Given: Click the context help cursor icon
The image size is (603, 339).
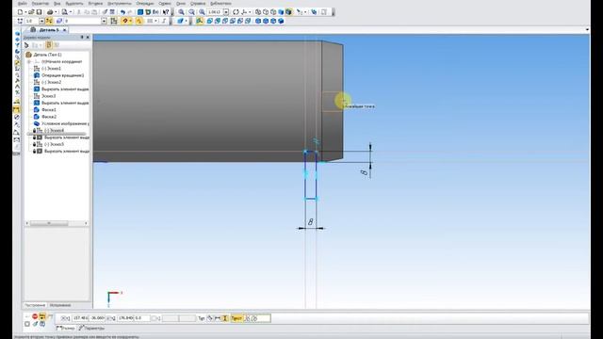Looking at the screenshot, I should point(166,12).
